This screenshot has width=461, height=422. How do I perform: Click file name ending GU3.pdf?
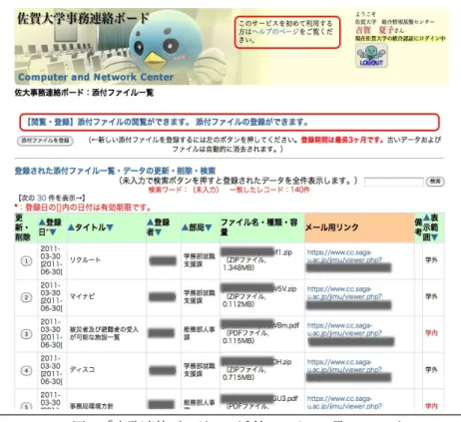259,398
